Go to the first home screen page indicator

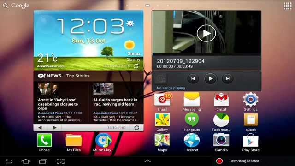click(127, 6)
